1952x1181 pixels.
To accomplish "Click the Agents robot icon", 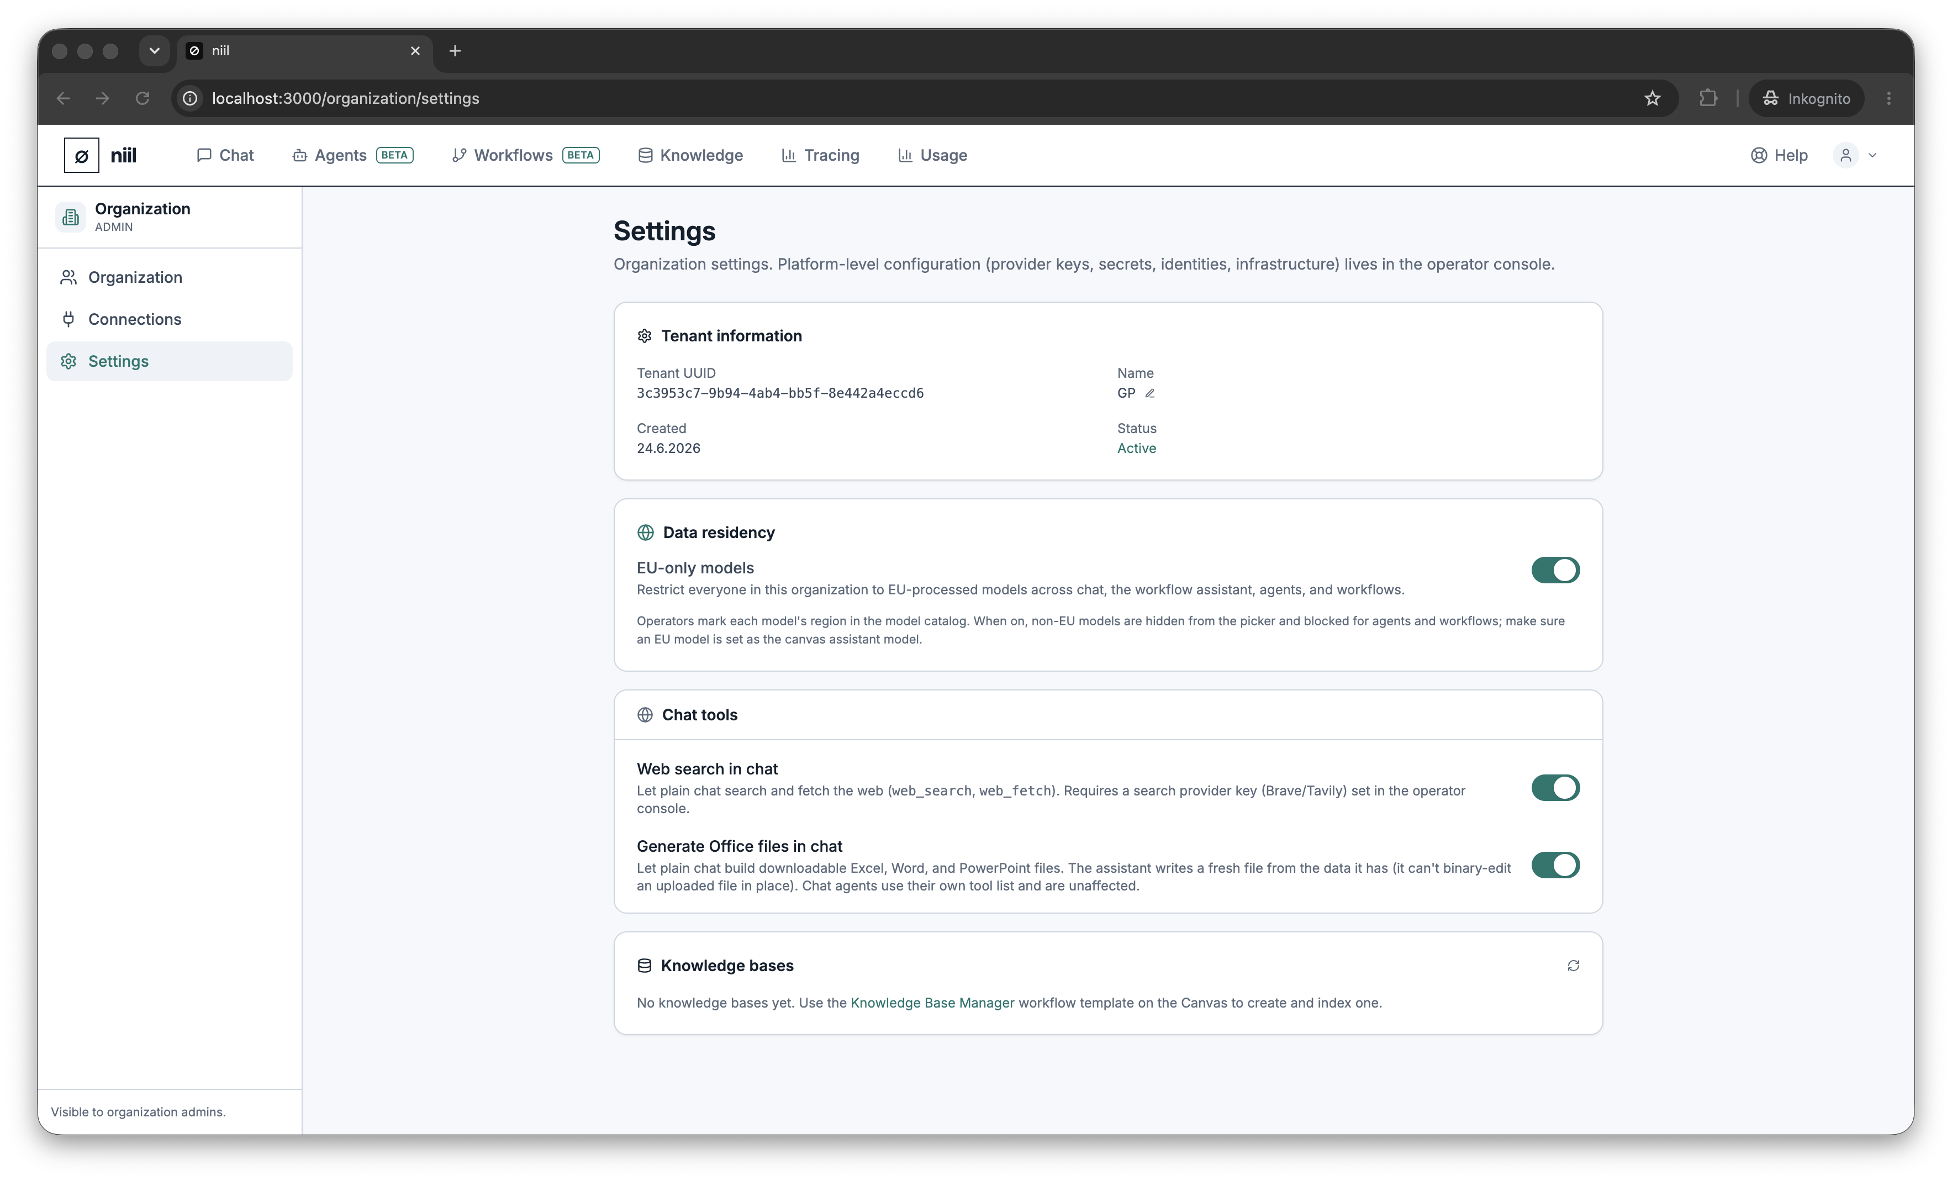I will point(299,155).
